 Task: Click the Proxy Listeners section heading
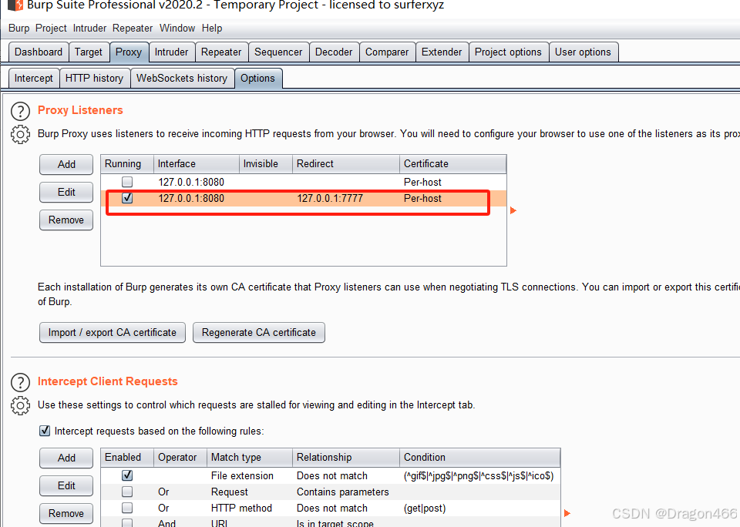pos(80,110)
